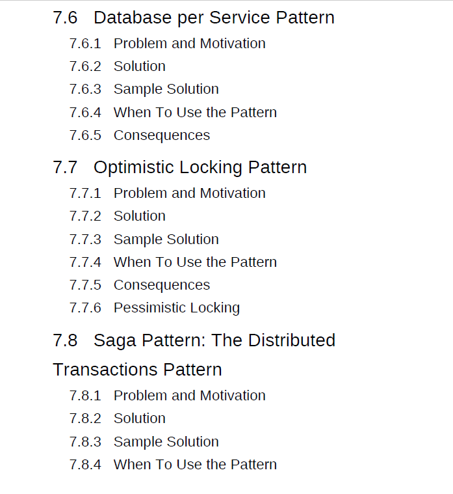Open the Optimistic Locking Pattern heading
453x494 pixels.
200,167
